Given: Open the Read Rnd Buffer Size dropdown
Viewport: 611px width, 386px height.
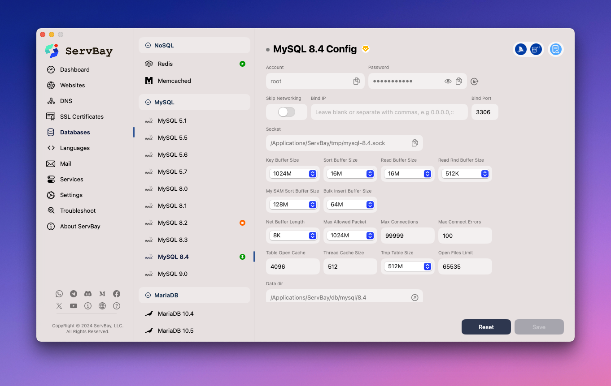Looking at the screenshot, I should [465, 174].
